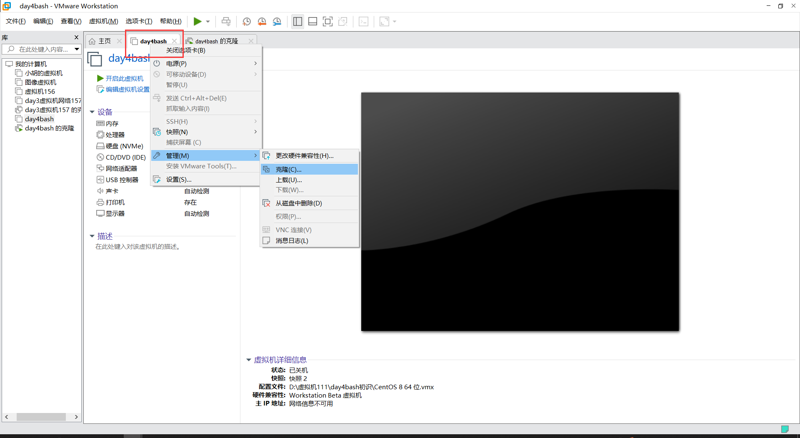
Task: Click the green power-on play button in toolbar
Action: pyautogui.click(x=197, y=21)
